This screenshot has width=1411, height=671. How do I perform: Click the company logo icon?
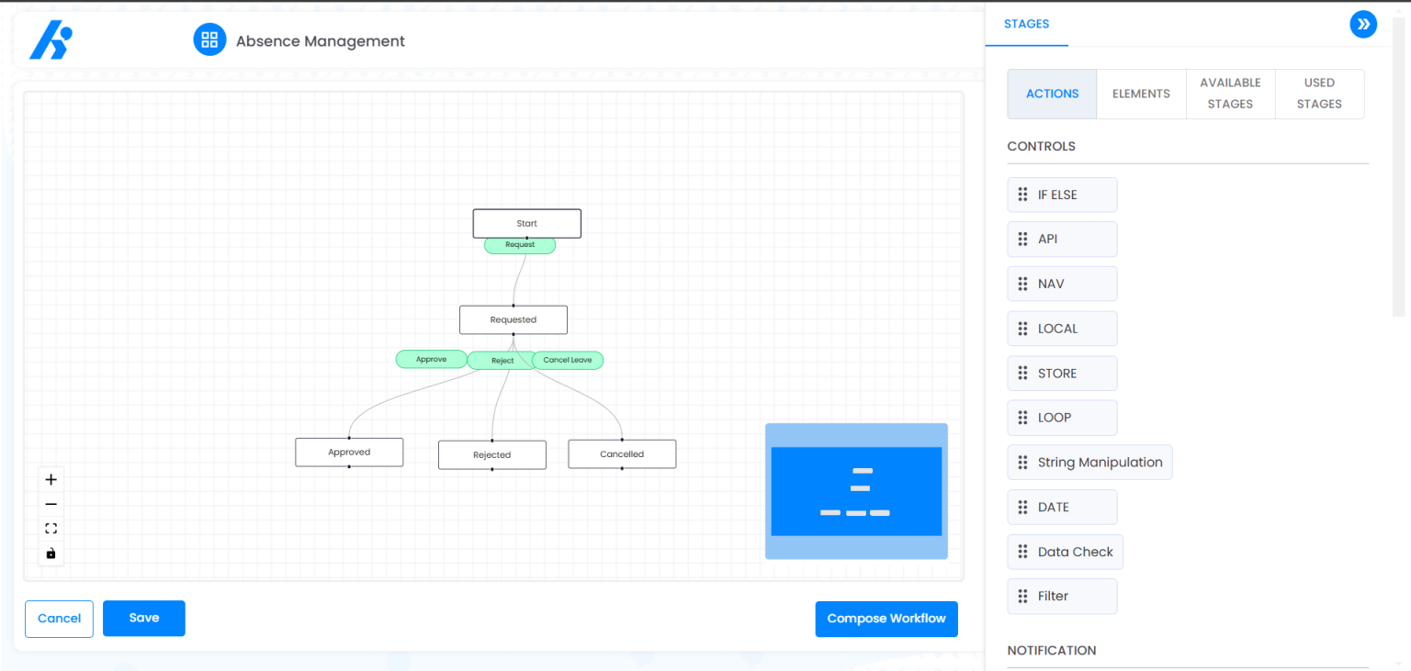(x=51, y=40)
